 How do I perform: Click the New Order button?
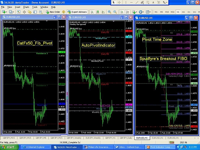tap(53, 12)
